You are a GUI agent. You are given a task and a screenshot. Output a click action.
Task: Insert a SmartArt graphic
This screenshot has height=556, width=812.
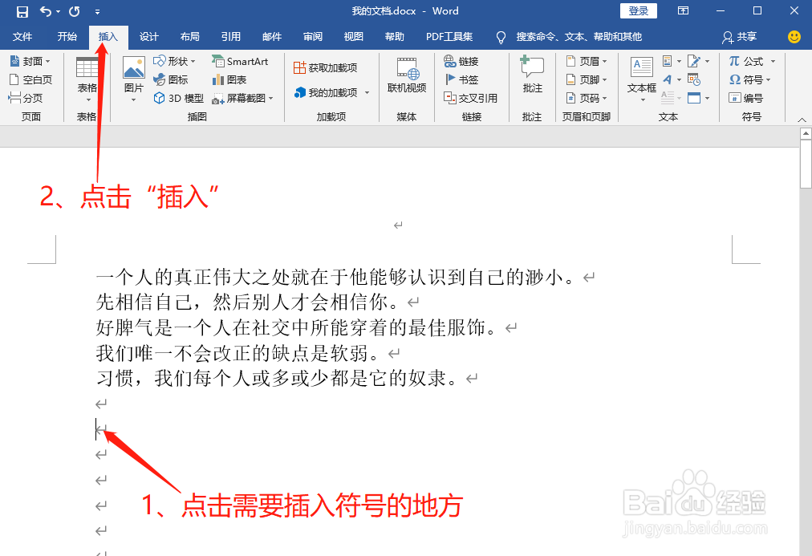(x=240, y=62)
